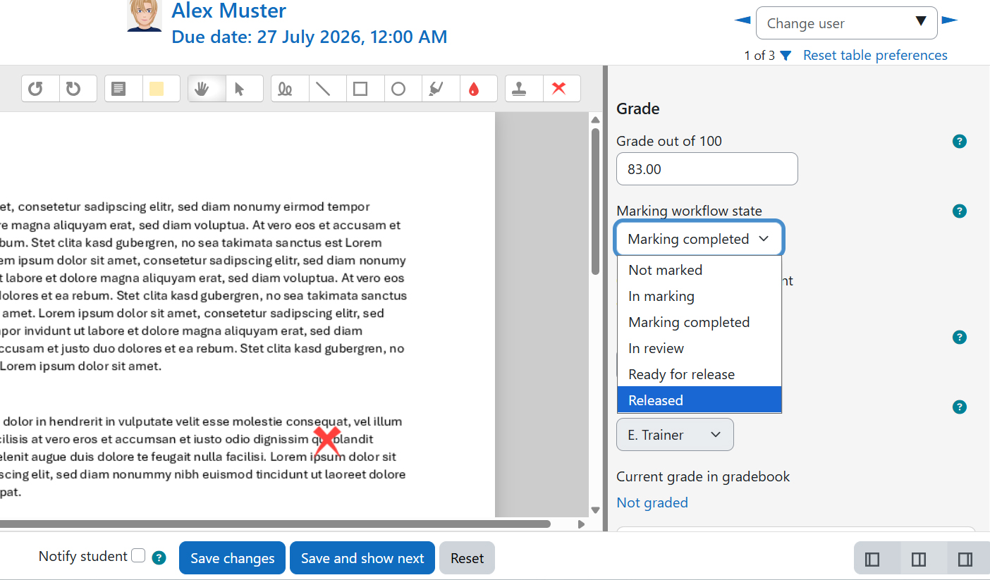Choose In marking option
Image resolution: width=990 pixels, height=580 pixels.
[699, 296]
